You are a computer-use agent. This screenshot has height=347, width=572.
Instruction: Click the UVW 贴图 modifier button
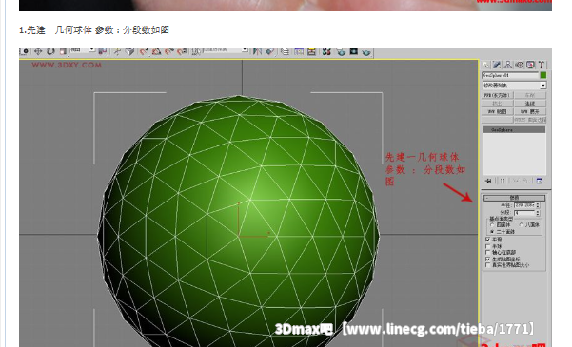(x=498, y=111)
